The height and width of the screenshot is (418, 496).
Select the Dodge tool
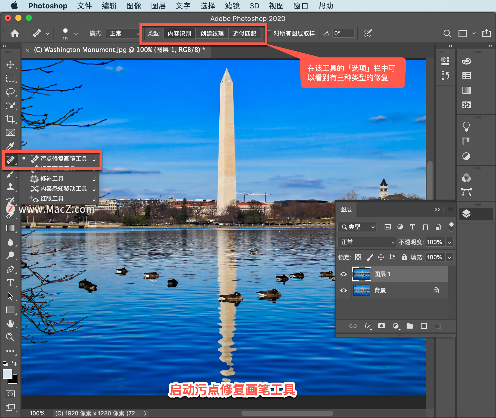(x=10, y=255)
